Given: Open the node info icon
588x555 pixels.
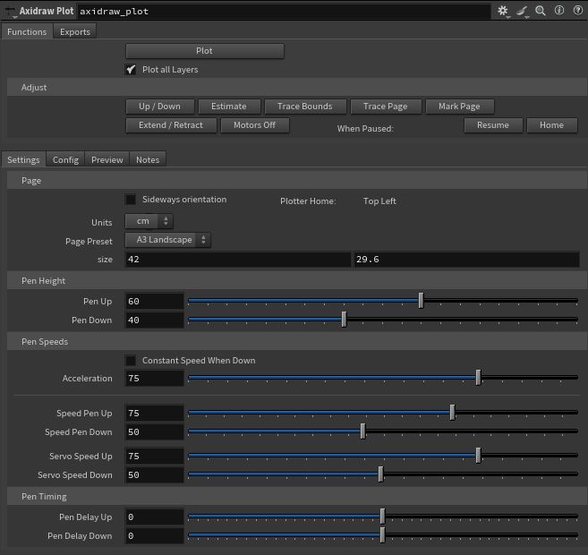Looking at the screenshot, I should [x=559, y=10].
